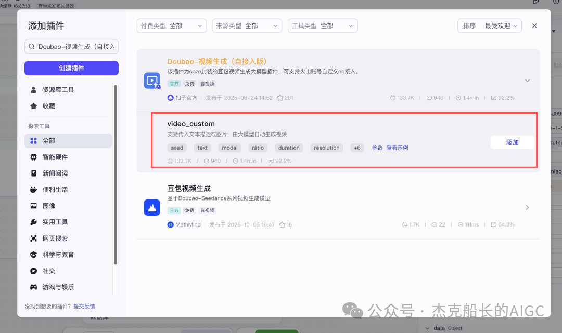Select the 游戏与娱乐 category
Screen dimensions: 562x333
[69, 287]
